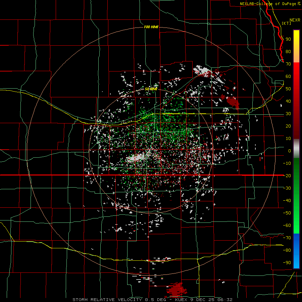This screenshot has height=302, width=302.
Task: Click the 10 value on velocity scale
Action: pos(288,139)
